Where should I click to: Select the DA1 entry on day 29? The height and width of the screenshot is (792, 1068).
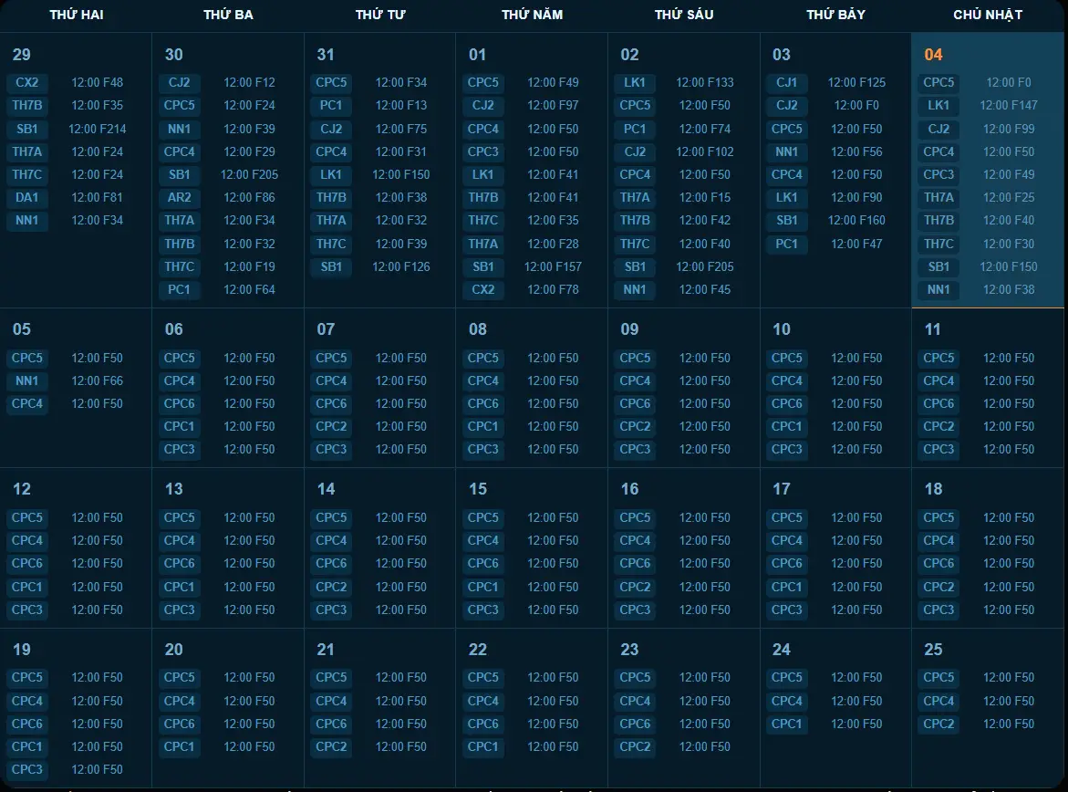point(26,197)
